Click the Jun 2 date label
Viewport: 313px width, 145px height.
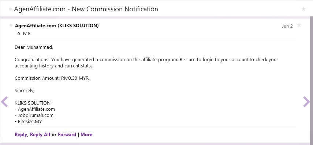click(287, 26)
